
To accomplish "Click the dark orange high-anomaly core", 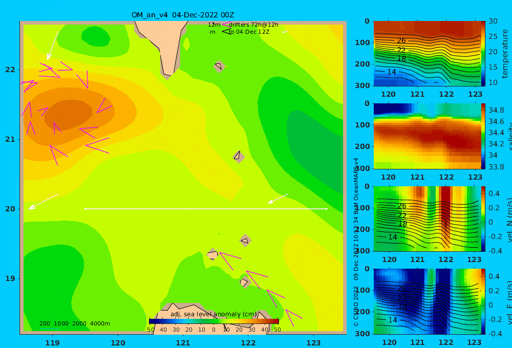I will coord(68,115).
